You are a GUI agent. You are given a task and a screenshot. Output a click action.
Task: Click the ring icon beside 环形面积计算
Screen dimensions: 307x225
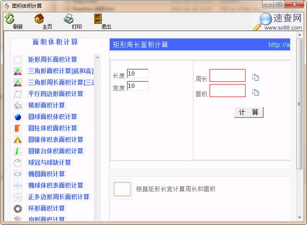(x=18, y=208)
